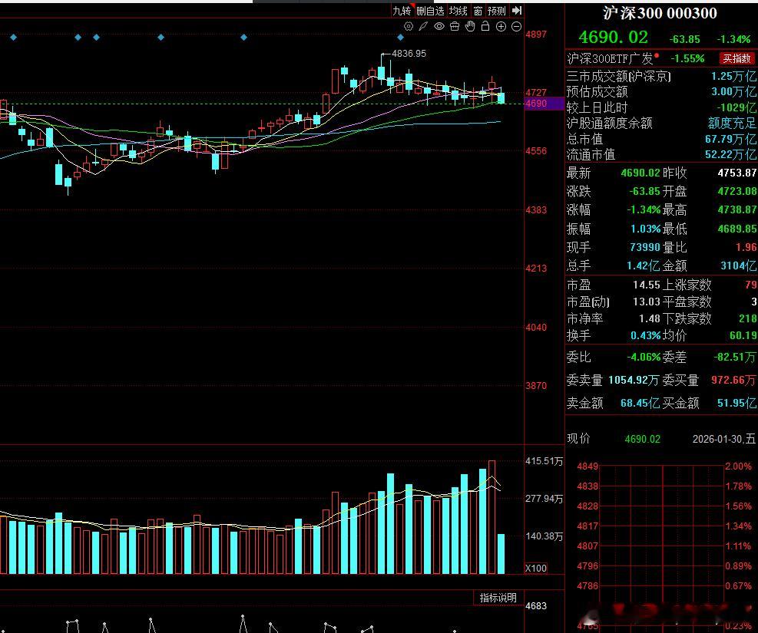Click the 4836.95 high price label
This screenshot has width=758, height=633.
(x=409, y=54)
